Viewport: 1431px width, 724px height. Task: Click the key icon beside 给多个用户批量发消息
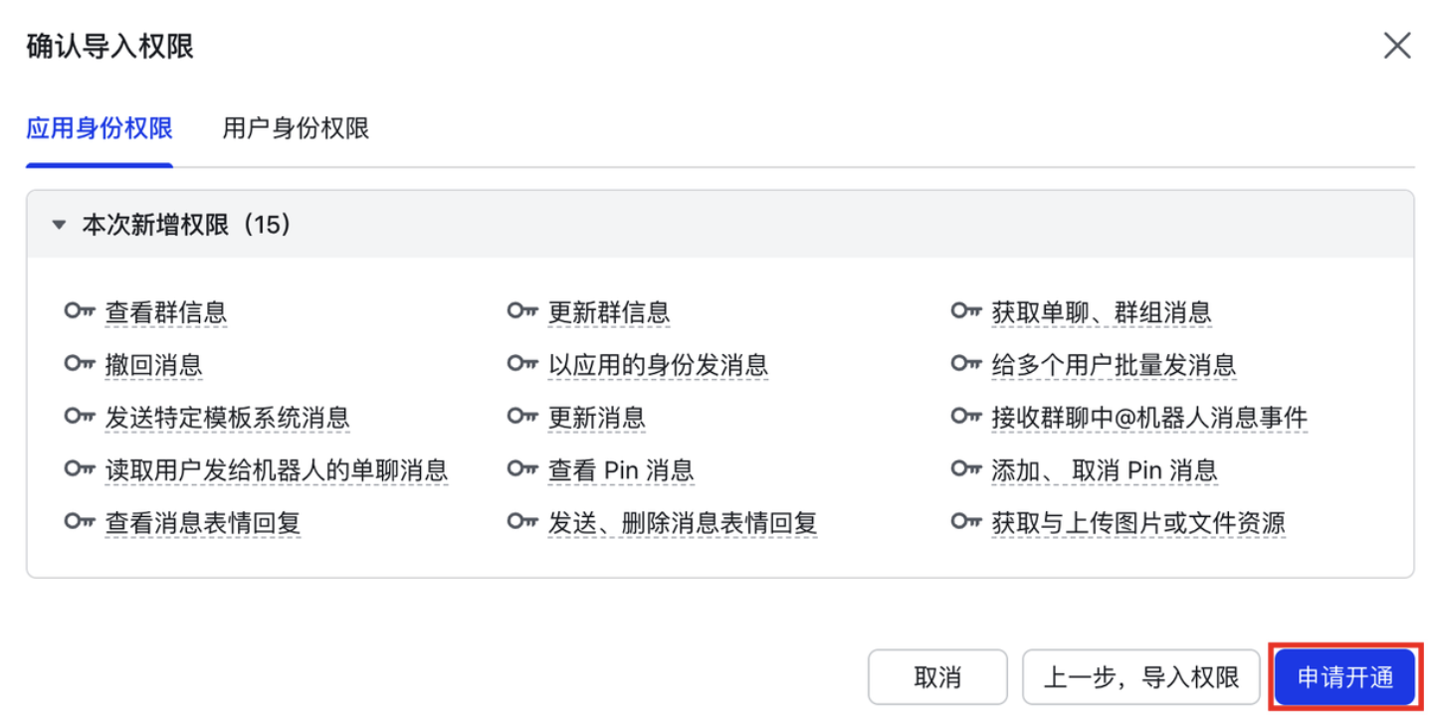(965, 364)
